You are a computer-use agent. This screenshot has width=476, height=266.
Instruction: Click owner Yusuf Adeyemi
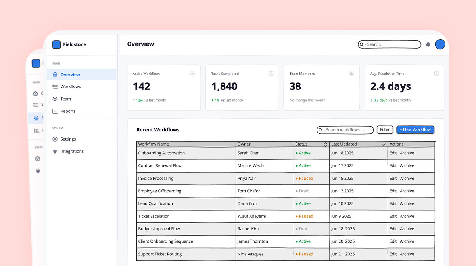pos(252,216)
